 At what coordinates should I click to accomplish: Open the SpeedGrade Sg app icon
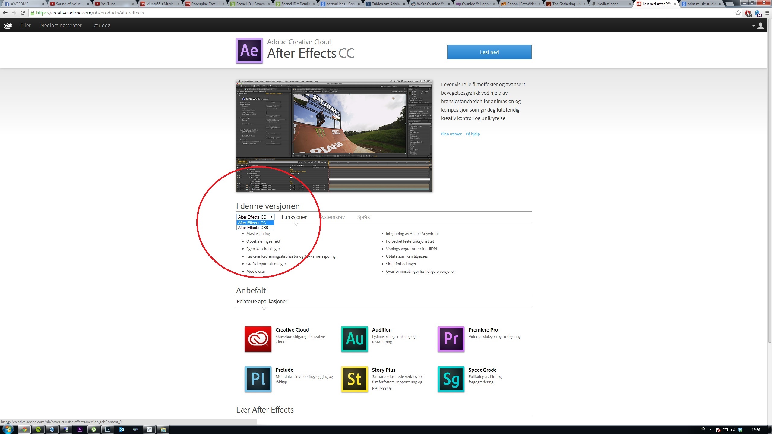[x=451, y=379]
